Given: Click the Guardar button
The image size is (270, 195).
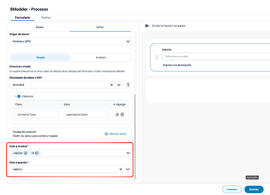Looking at the screenshot, I should coord(254,189).
